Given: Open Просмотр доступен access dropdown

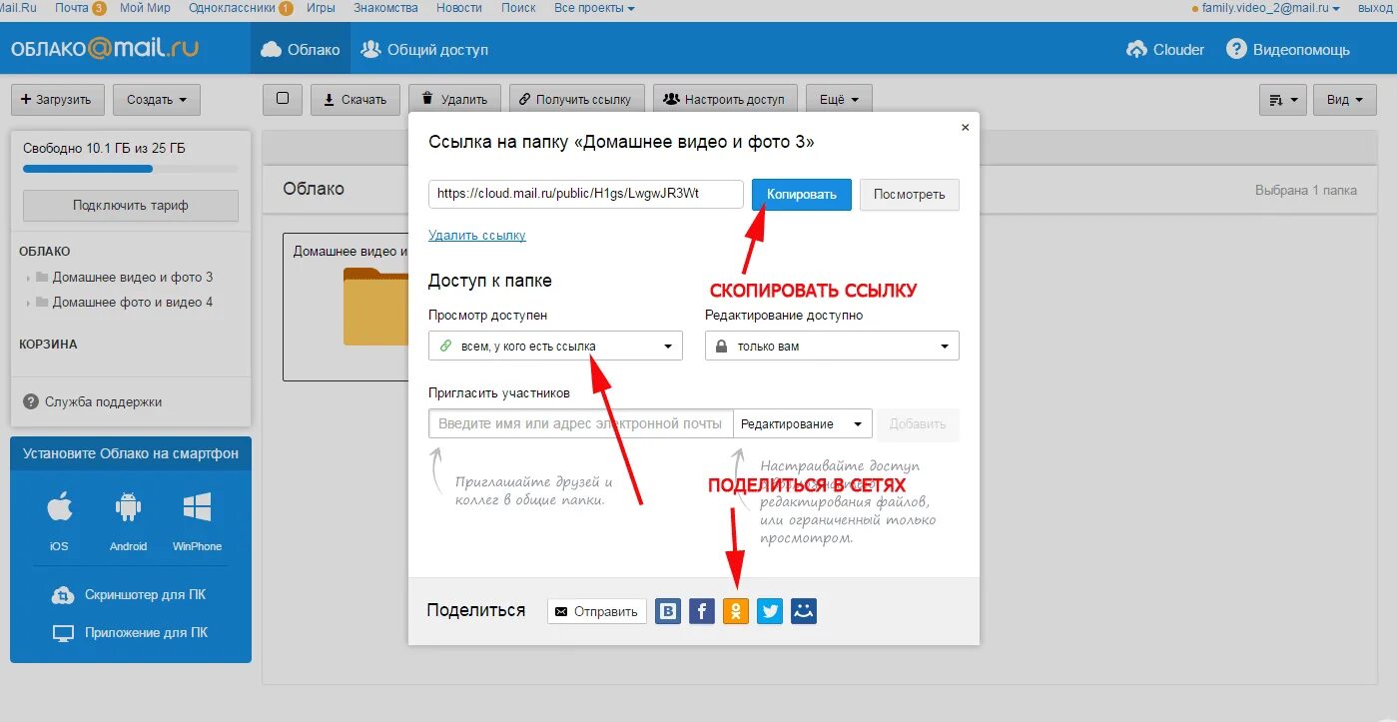Looking at the screenshot, I should click(555, 347).
